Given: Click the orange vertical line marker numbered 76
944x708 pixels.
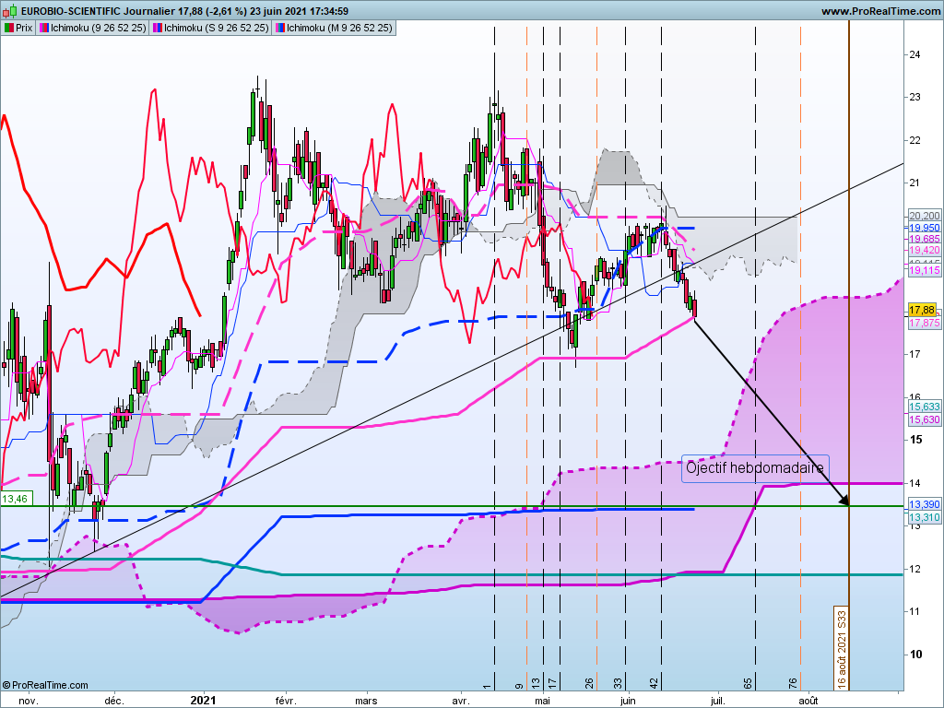Looking at the screenshot, I should click(x=793, y=684).
